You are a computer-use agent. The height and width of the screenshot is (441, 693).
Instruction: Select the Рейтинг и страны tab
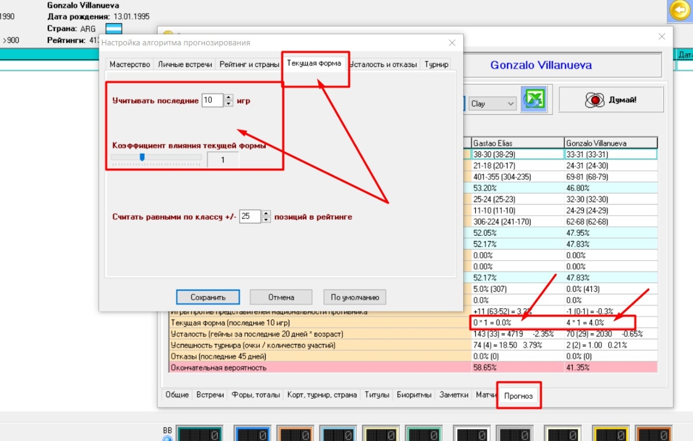tap(249, 64)
